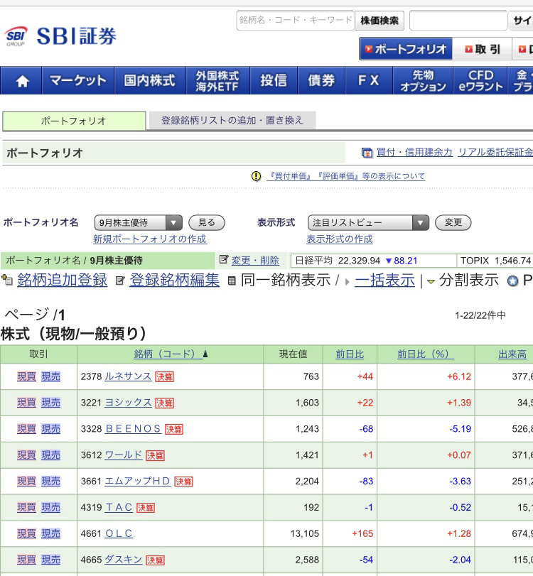
Task: Open 『買付単価』『評価単価』等の表示について link
Action: (x=345, y=176)
